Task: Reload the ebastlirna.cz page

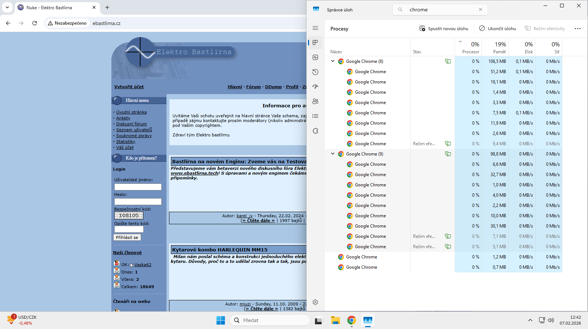Action: click(35, 23)
